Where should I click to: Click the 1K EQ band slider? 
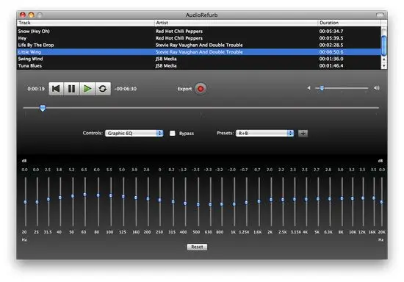[x=234, y=202]
